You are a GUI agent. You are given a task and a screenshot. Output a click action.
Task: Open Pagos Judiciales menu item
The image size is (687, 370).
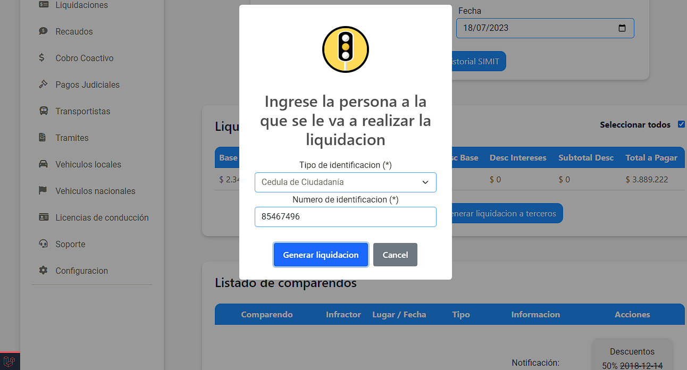pos(87,85)
